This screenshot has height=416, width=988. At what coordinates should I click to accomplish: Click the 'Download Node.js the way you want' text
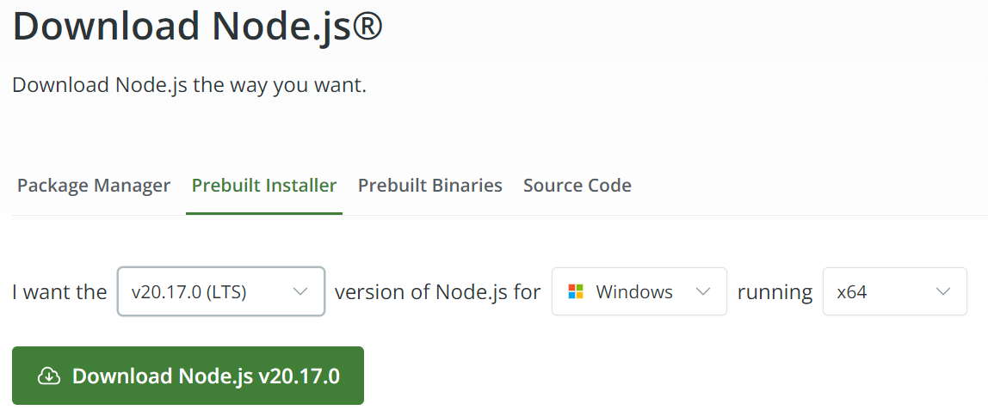pos(189,85)
